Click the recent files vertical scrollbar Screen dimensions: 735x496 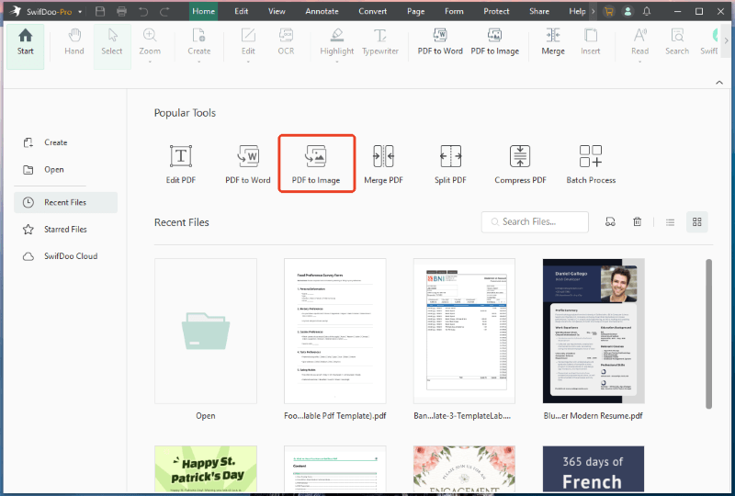[x=708, y=333]
